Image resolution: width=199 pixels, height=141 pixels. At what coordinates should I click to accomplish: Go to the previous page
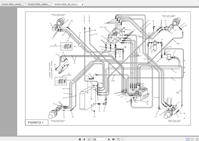[x=84, y=139]
